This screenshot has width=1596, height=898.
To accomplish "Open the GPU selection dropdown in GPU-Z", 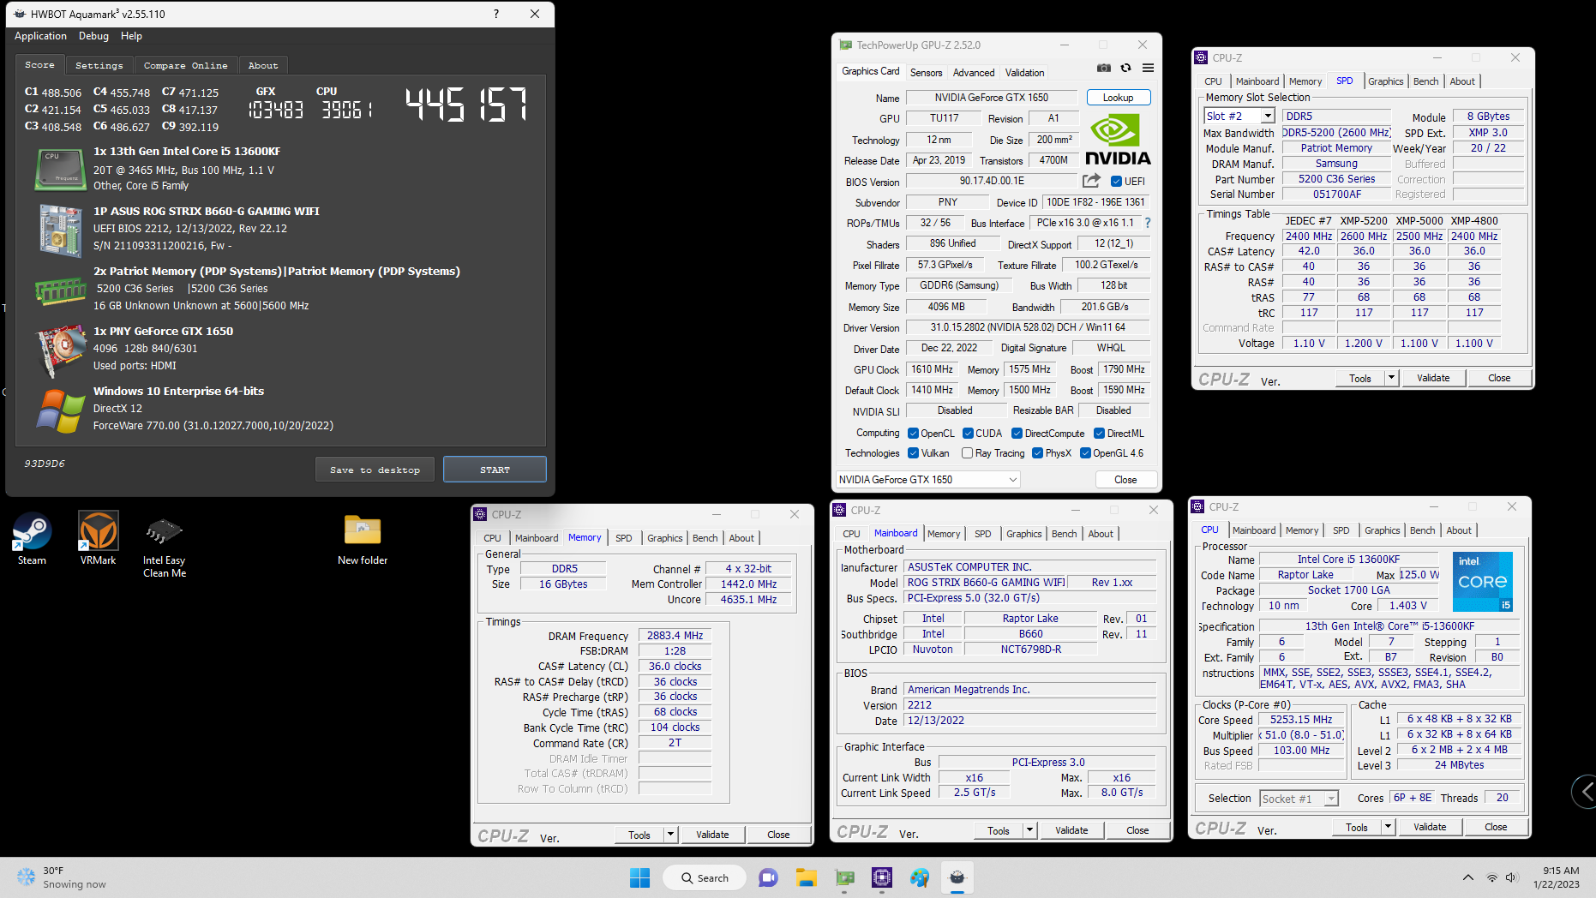I will (928, 480).
